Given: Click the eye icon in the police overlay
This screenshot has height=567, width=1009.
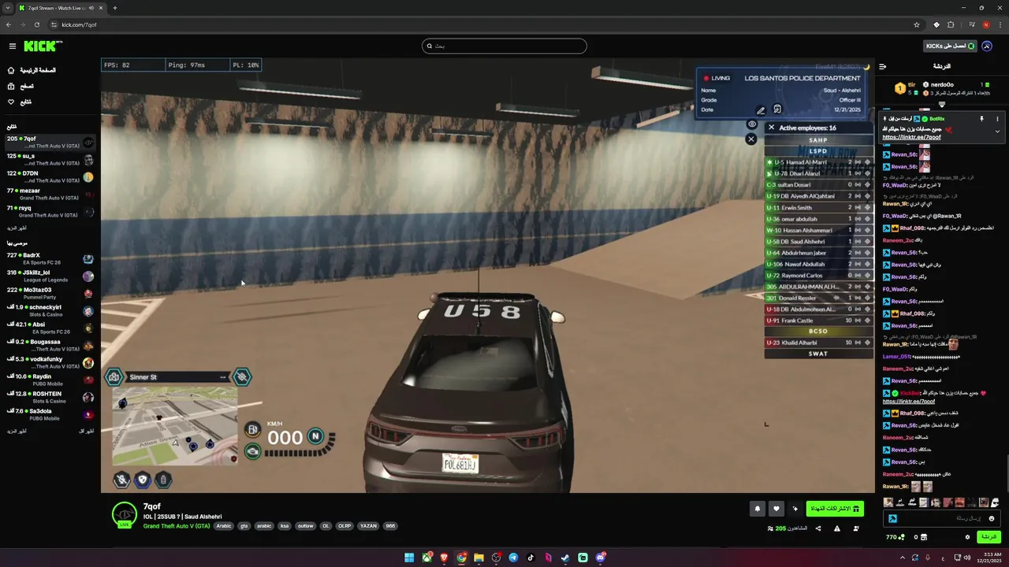Looking at the screenshot, I should [752, 124].
